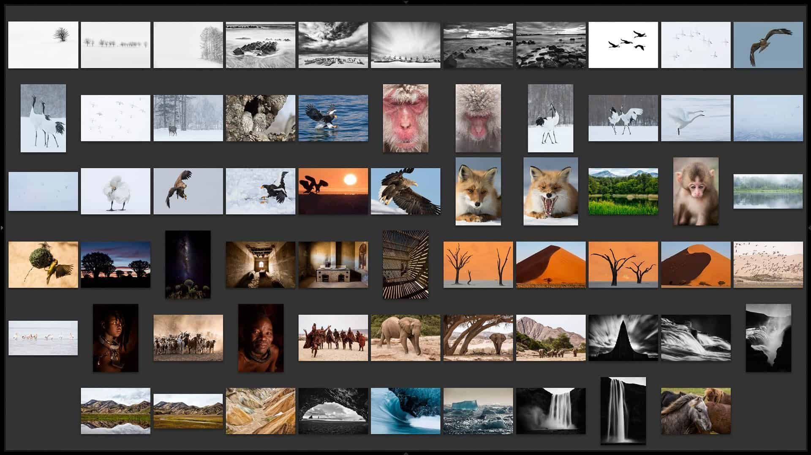Expand the hidden top panel arrow
The height and width of the screenshot is (455, 811).
405,2
